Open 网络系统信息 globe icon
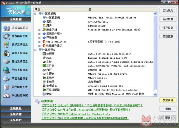The image size is (179, 128). (x=6, y=70)
